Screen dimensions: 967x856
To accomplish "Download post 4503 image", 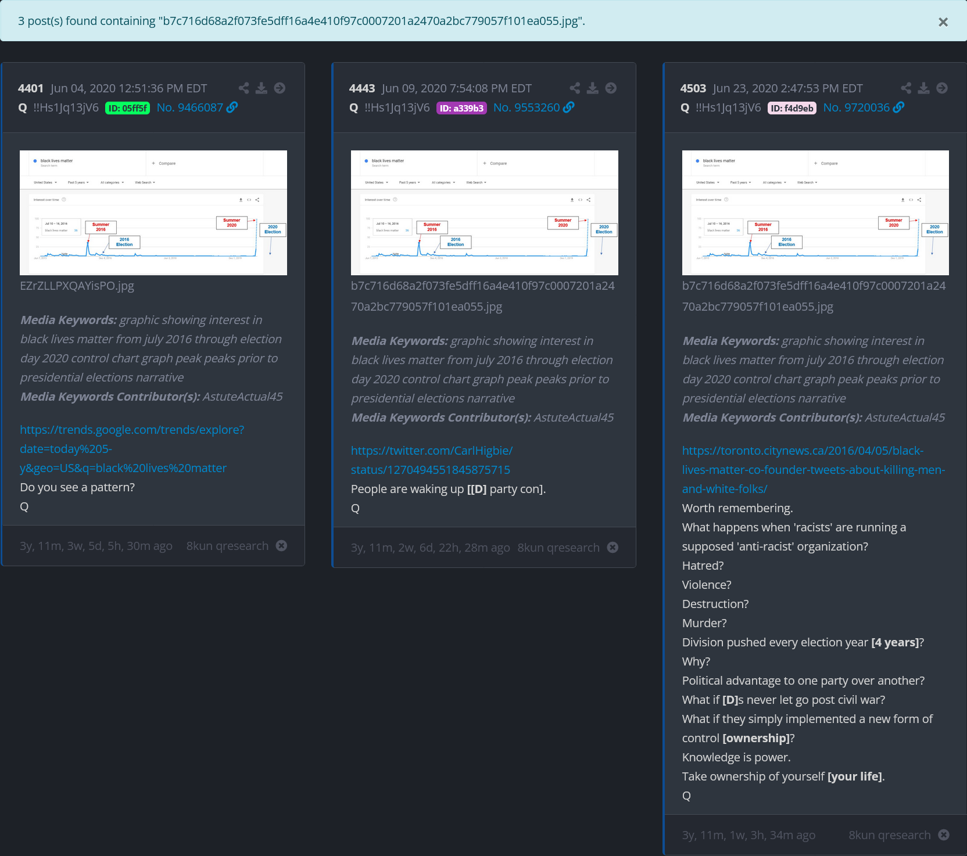I will click(924, 88).
